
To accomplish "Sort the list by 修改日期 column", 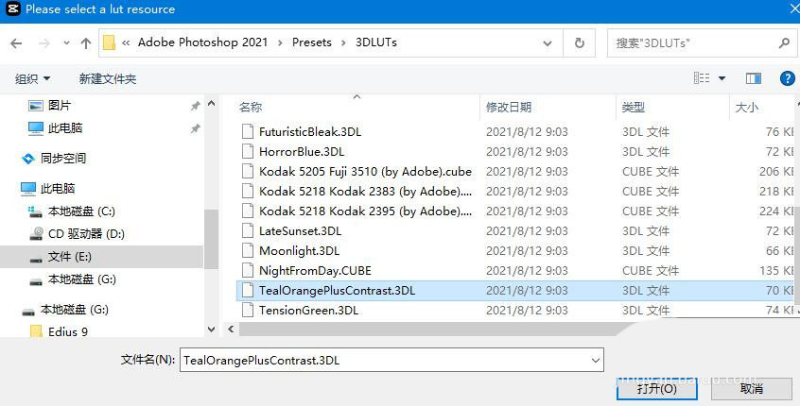I will click(509, 108).
